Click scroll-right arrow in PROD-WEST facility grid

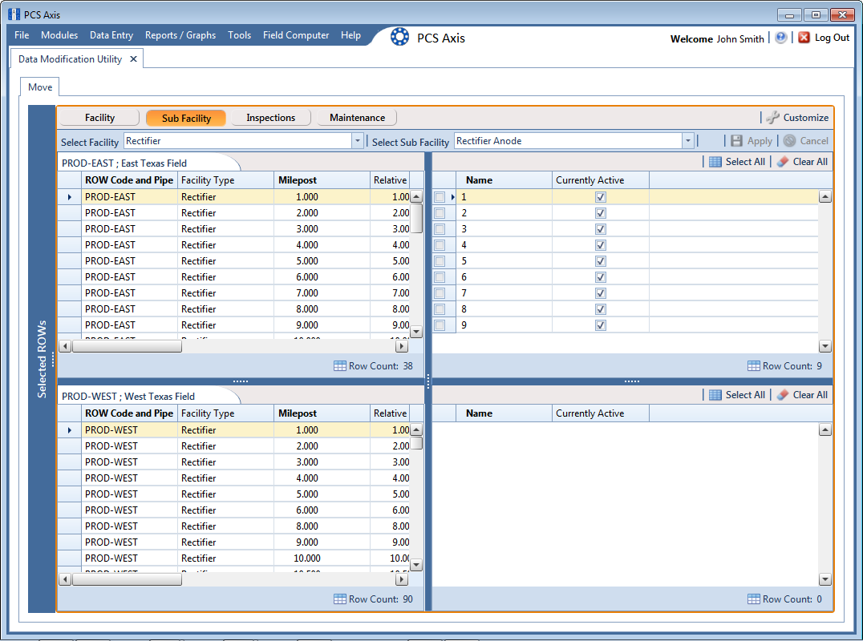point(402,579)
